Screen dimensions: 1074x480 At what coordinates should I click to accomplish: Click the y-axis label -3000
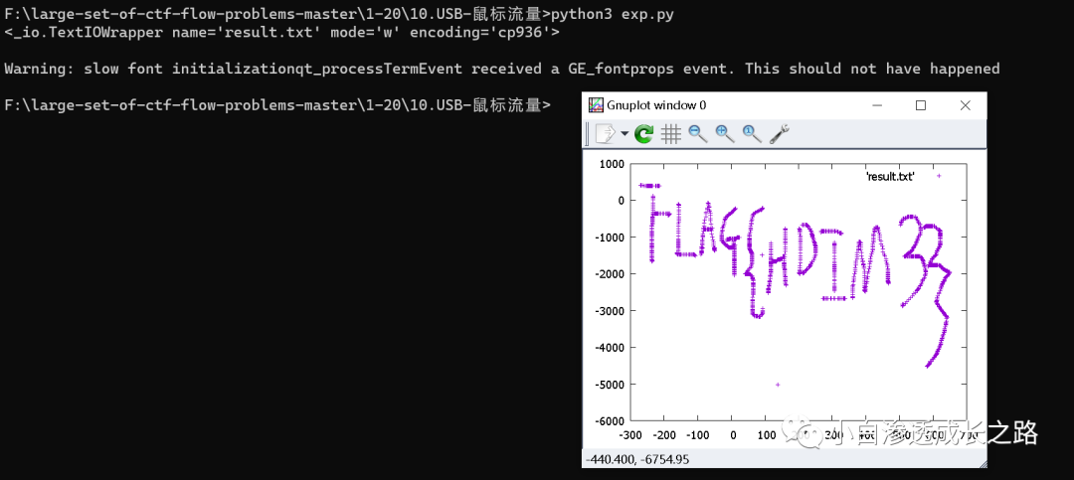point(609,311)
